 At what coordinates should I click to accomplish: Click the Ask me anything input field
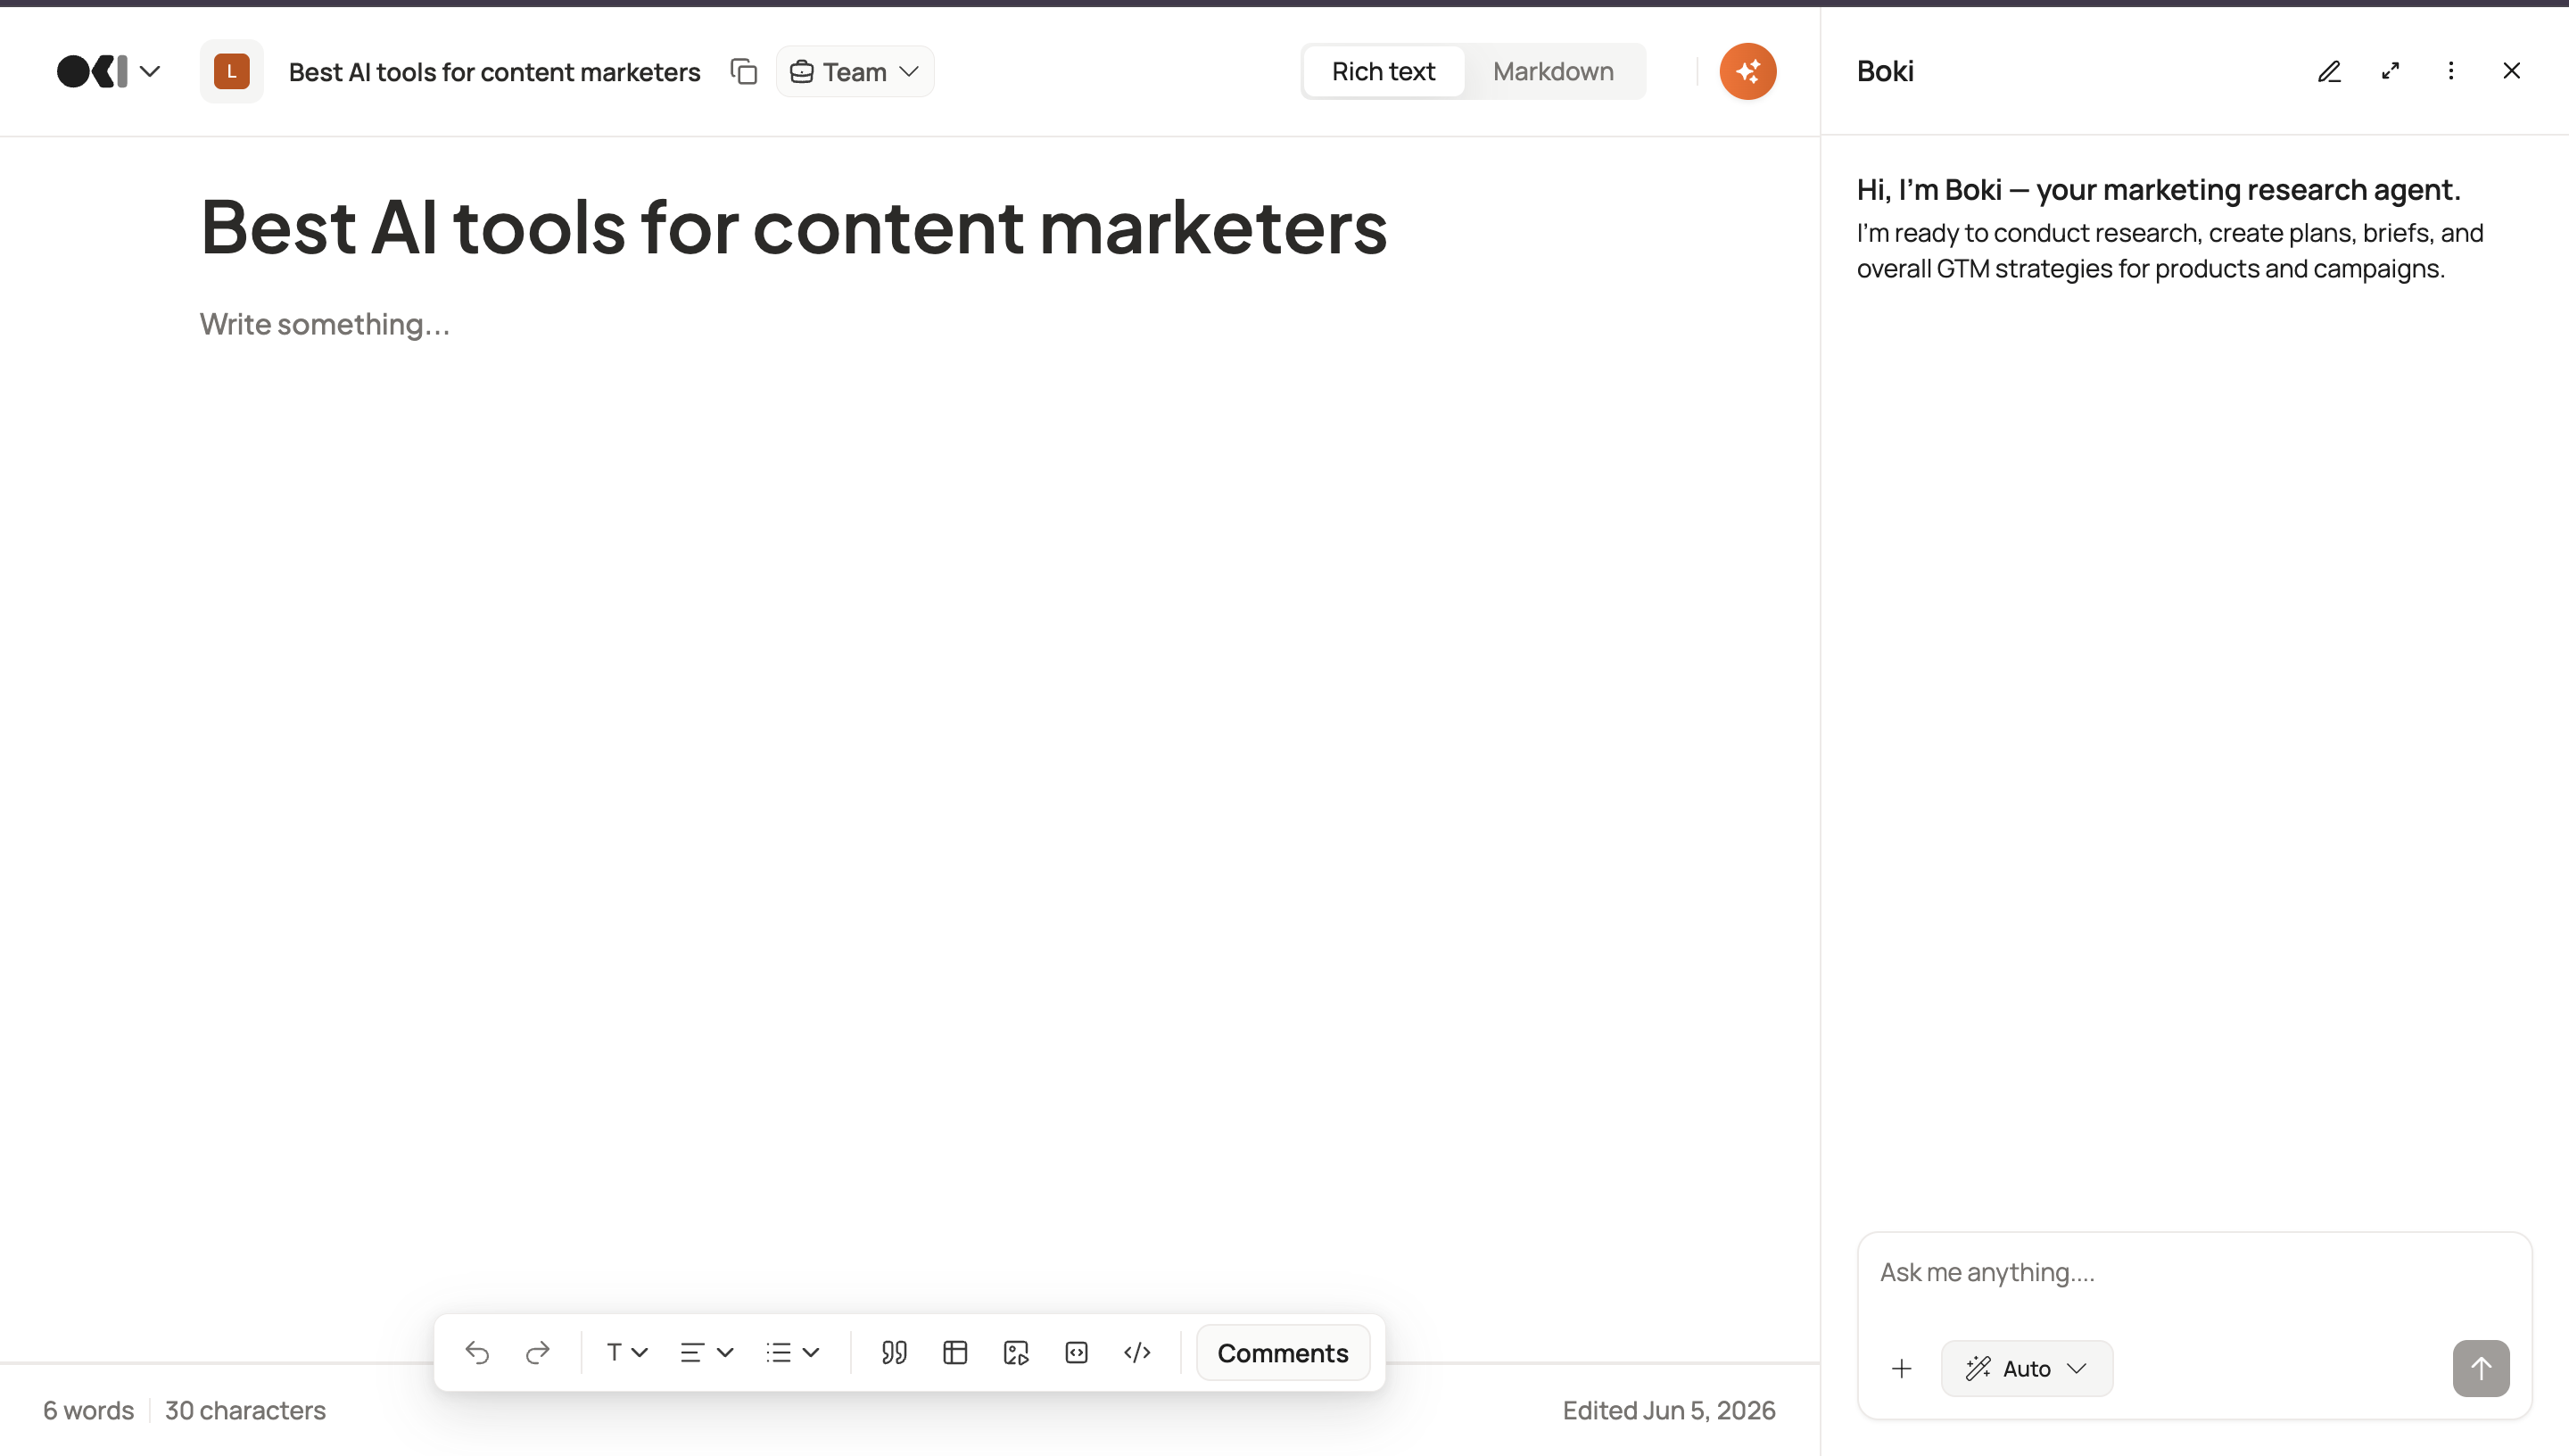click(x=2194, y=1272)
